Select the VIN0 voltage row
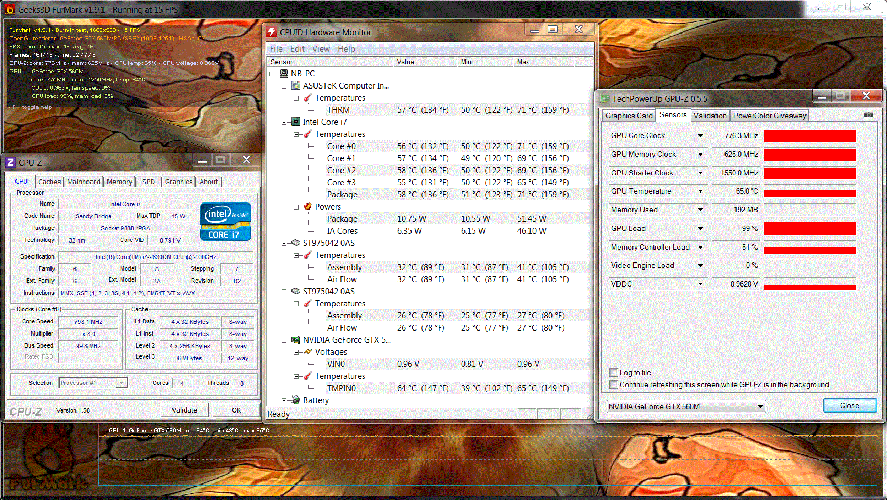The height and width of the screenshot is (500, 887). 430,364
